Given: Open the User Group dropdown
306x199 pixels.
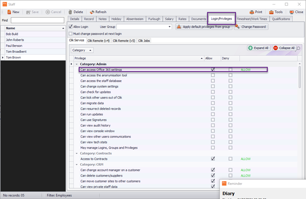Looking at the screenshot, I should 169,27.
